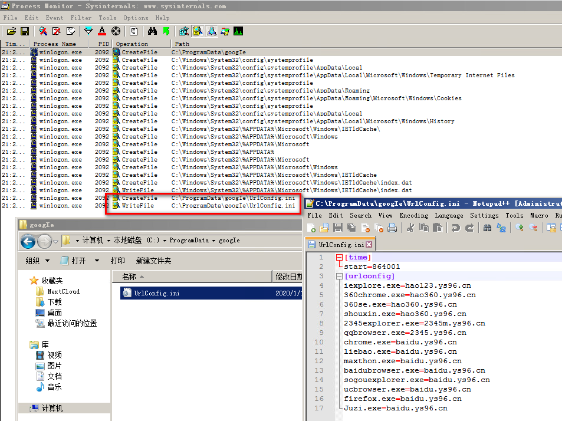Click the Open file icon in Notepad++
The width and height of the screenshot is (562, 421).
(325, 228)
